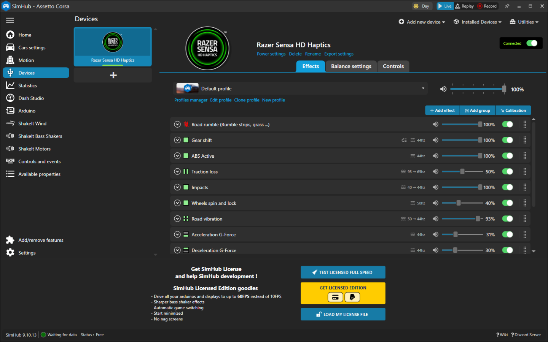
Task: Click the Motion seat icon
Action: (x=10, y=60)
